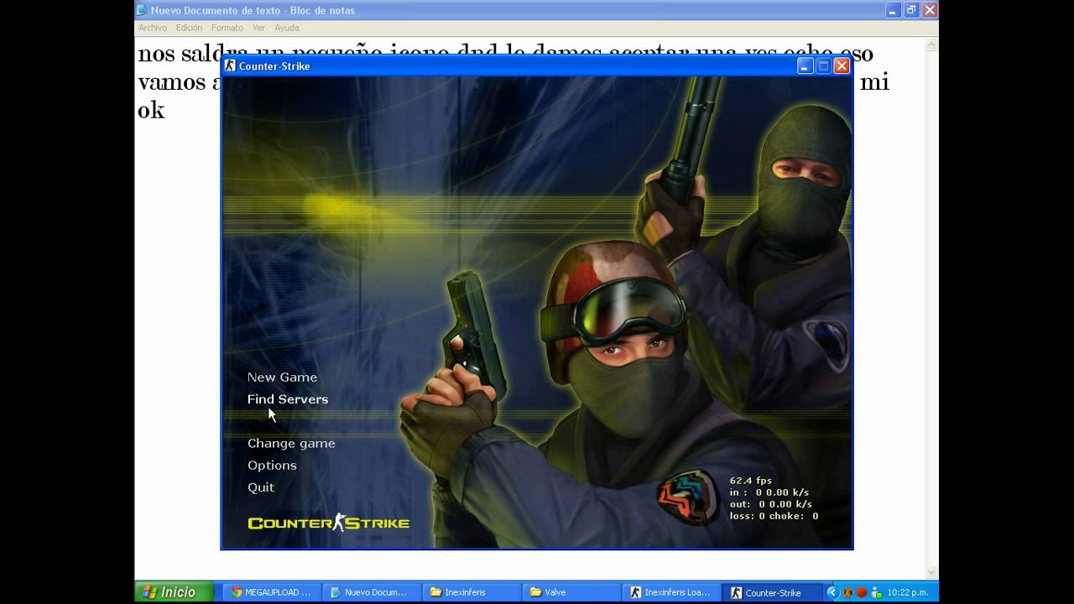Click Notepad scrollbar up arrow
Image resolution: width=1074 pixels, height=604 pixels.
[931, 45]
